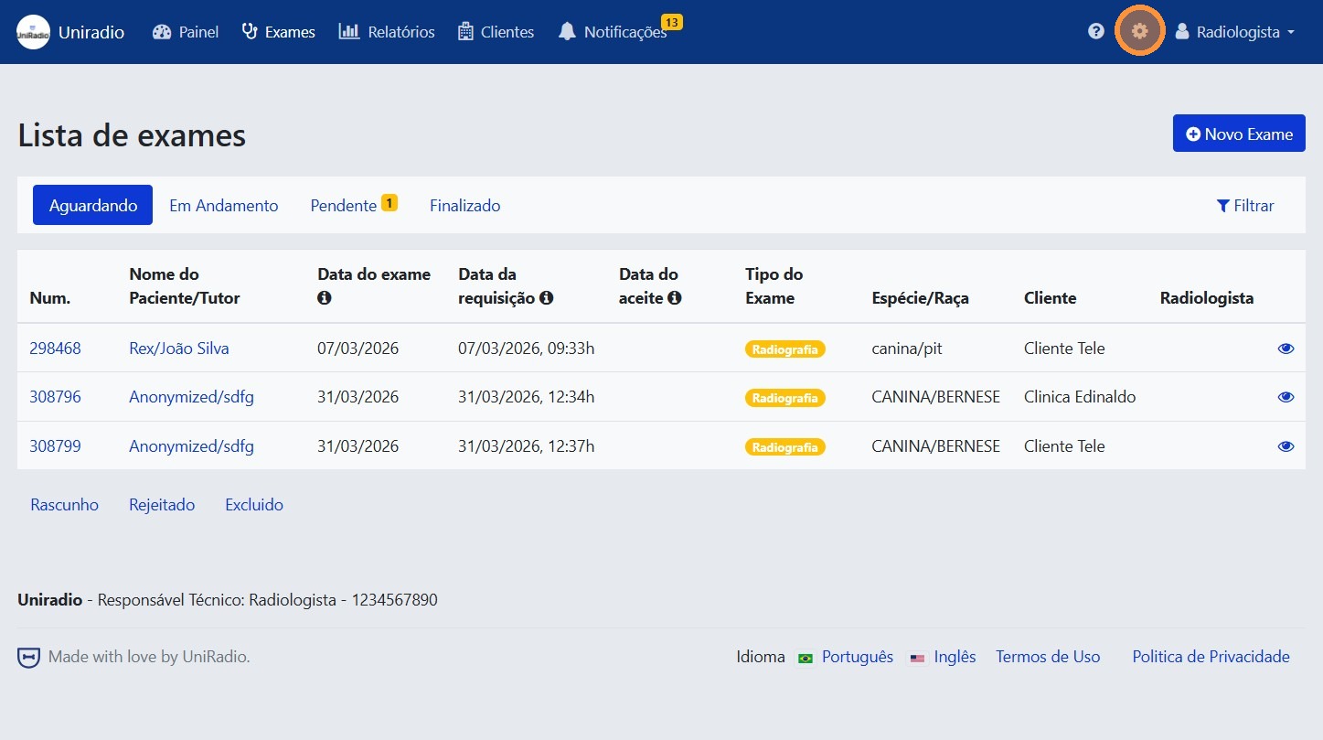Open the Painel dashboard icon
Viewport: 1323px width, 740px height.
point(163,30)
